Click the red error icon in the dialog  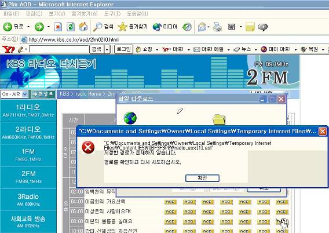click(88, 147)
